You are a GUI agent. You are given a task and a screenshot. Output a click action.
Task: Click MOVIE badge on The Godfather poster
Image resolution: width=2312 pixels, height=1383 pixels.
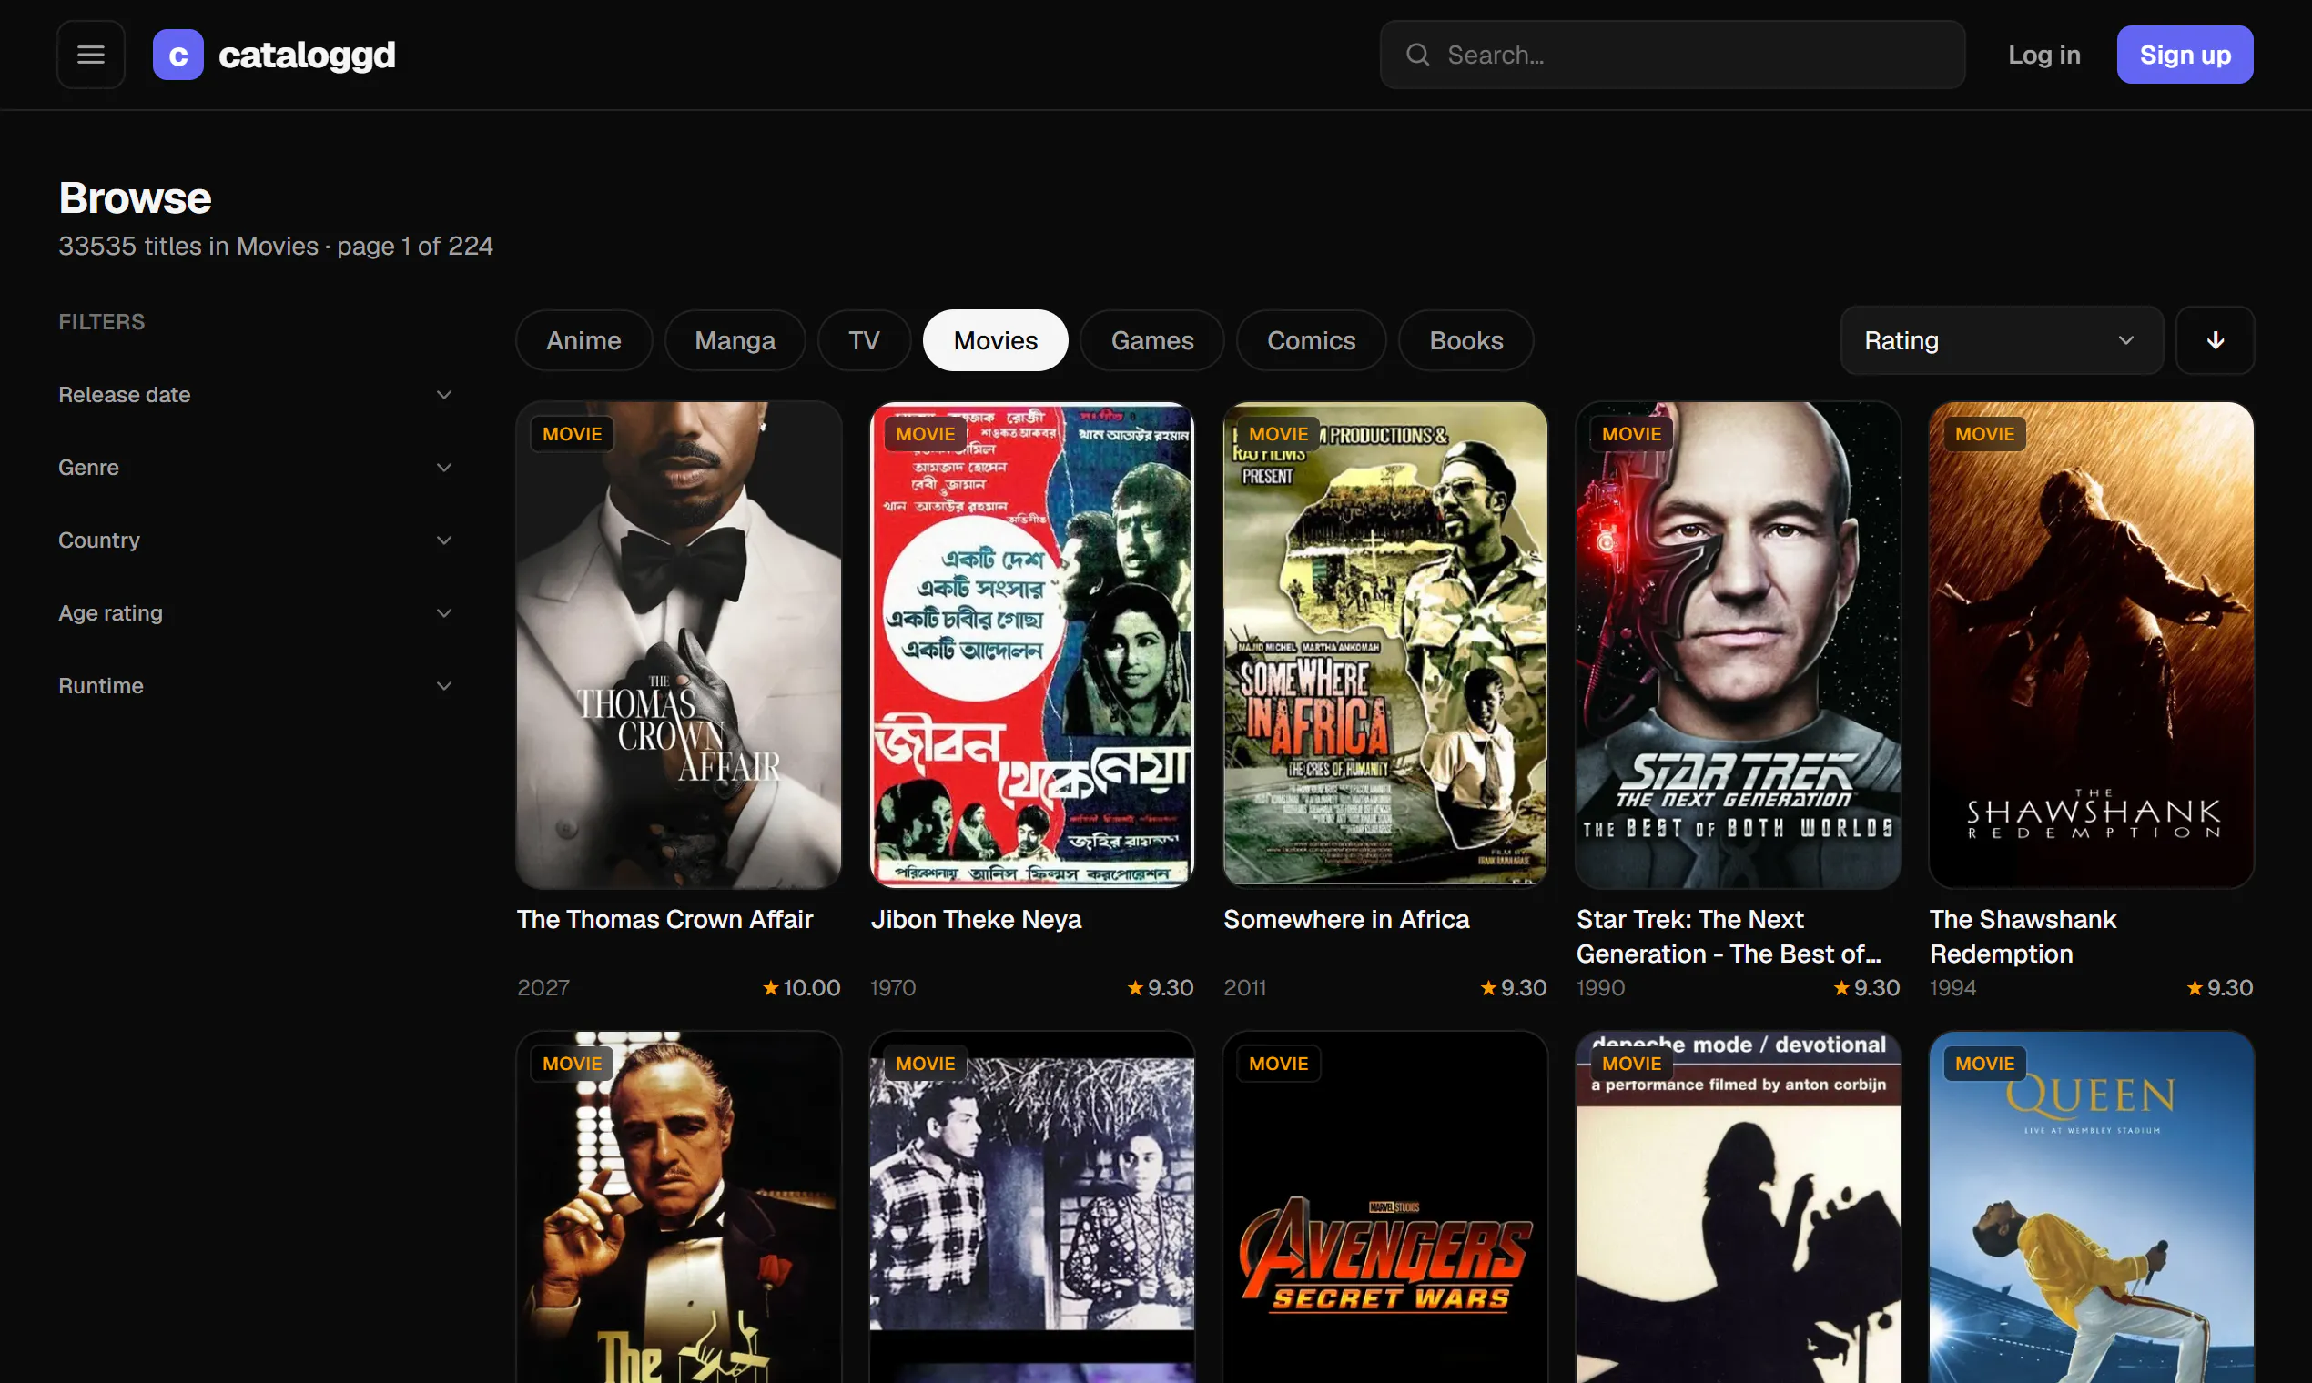pyautogui.click(x=573, y=1064)
